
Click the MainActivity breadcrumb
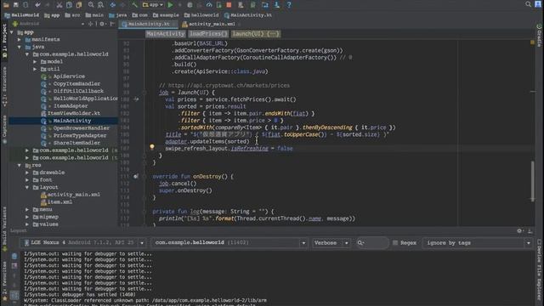[x=166, y=34]
